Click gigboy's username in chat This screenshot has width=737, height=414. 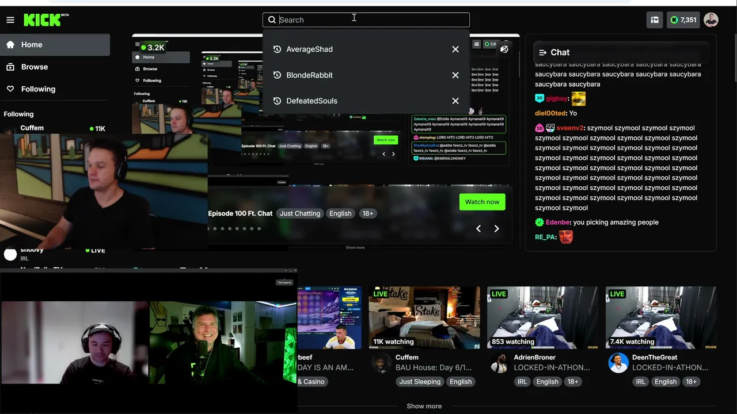pos(557,99)
